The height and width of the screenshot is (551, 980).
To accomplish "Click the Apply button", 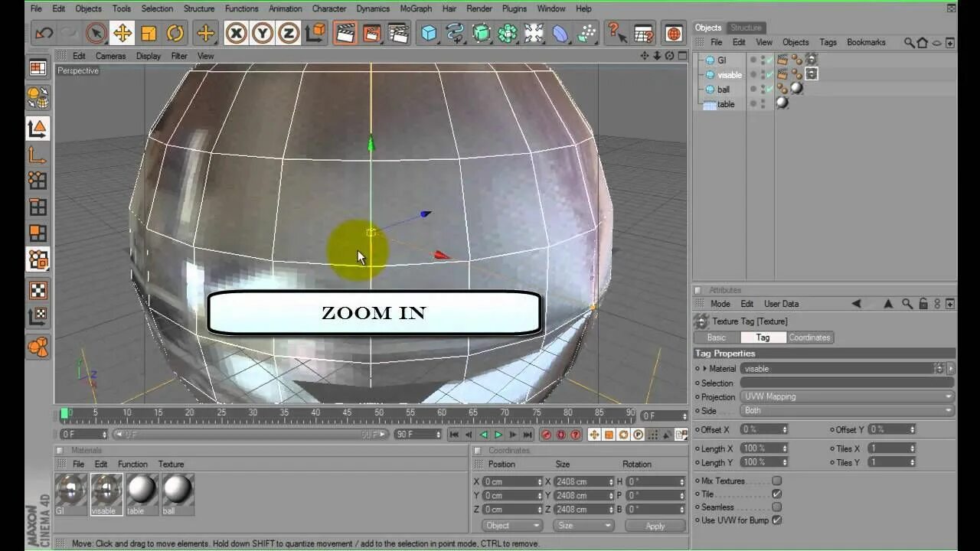I will point(655,526).
